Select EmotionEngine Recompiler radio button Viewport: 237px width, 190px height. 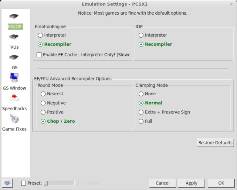[40, 45]
